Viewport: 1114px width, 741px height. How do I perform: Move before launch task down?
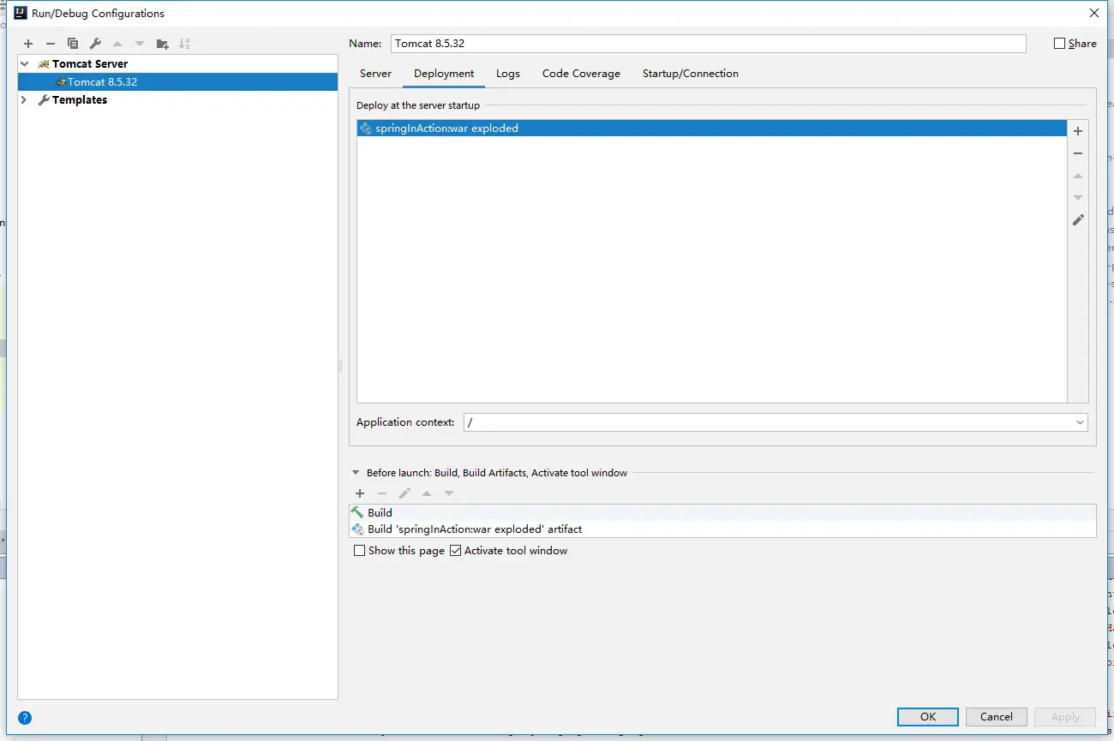pos(449,493)
